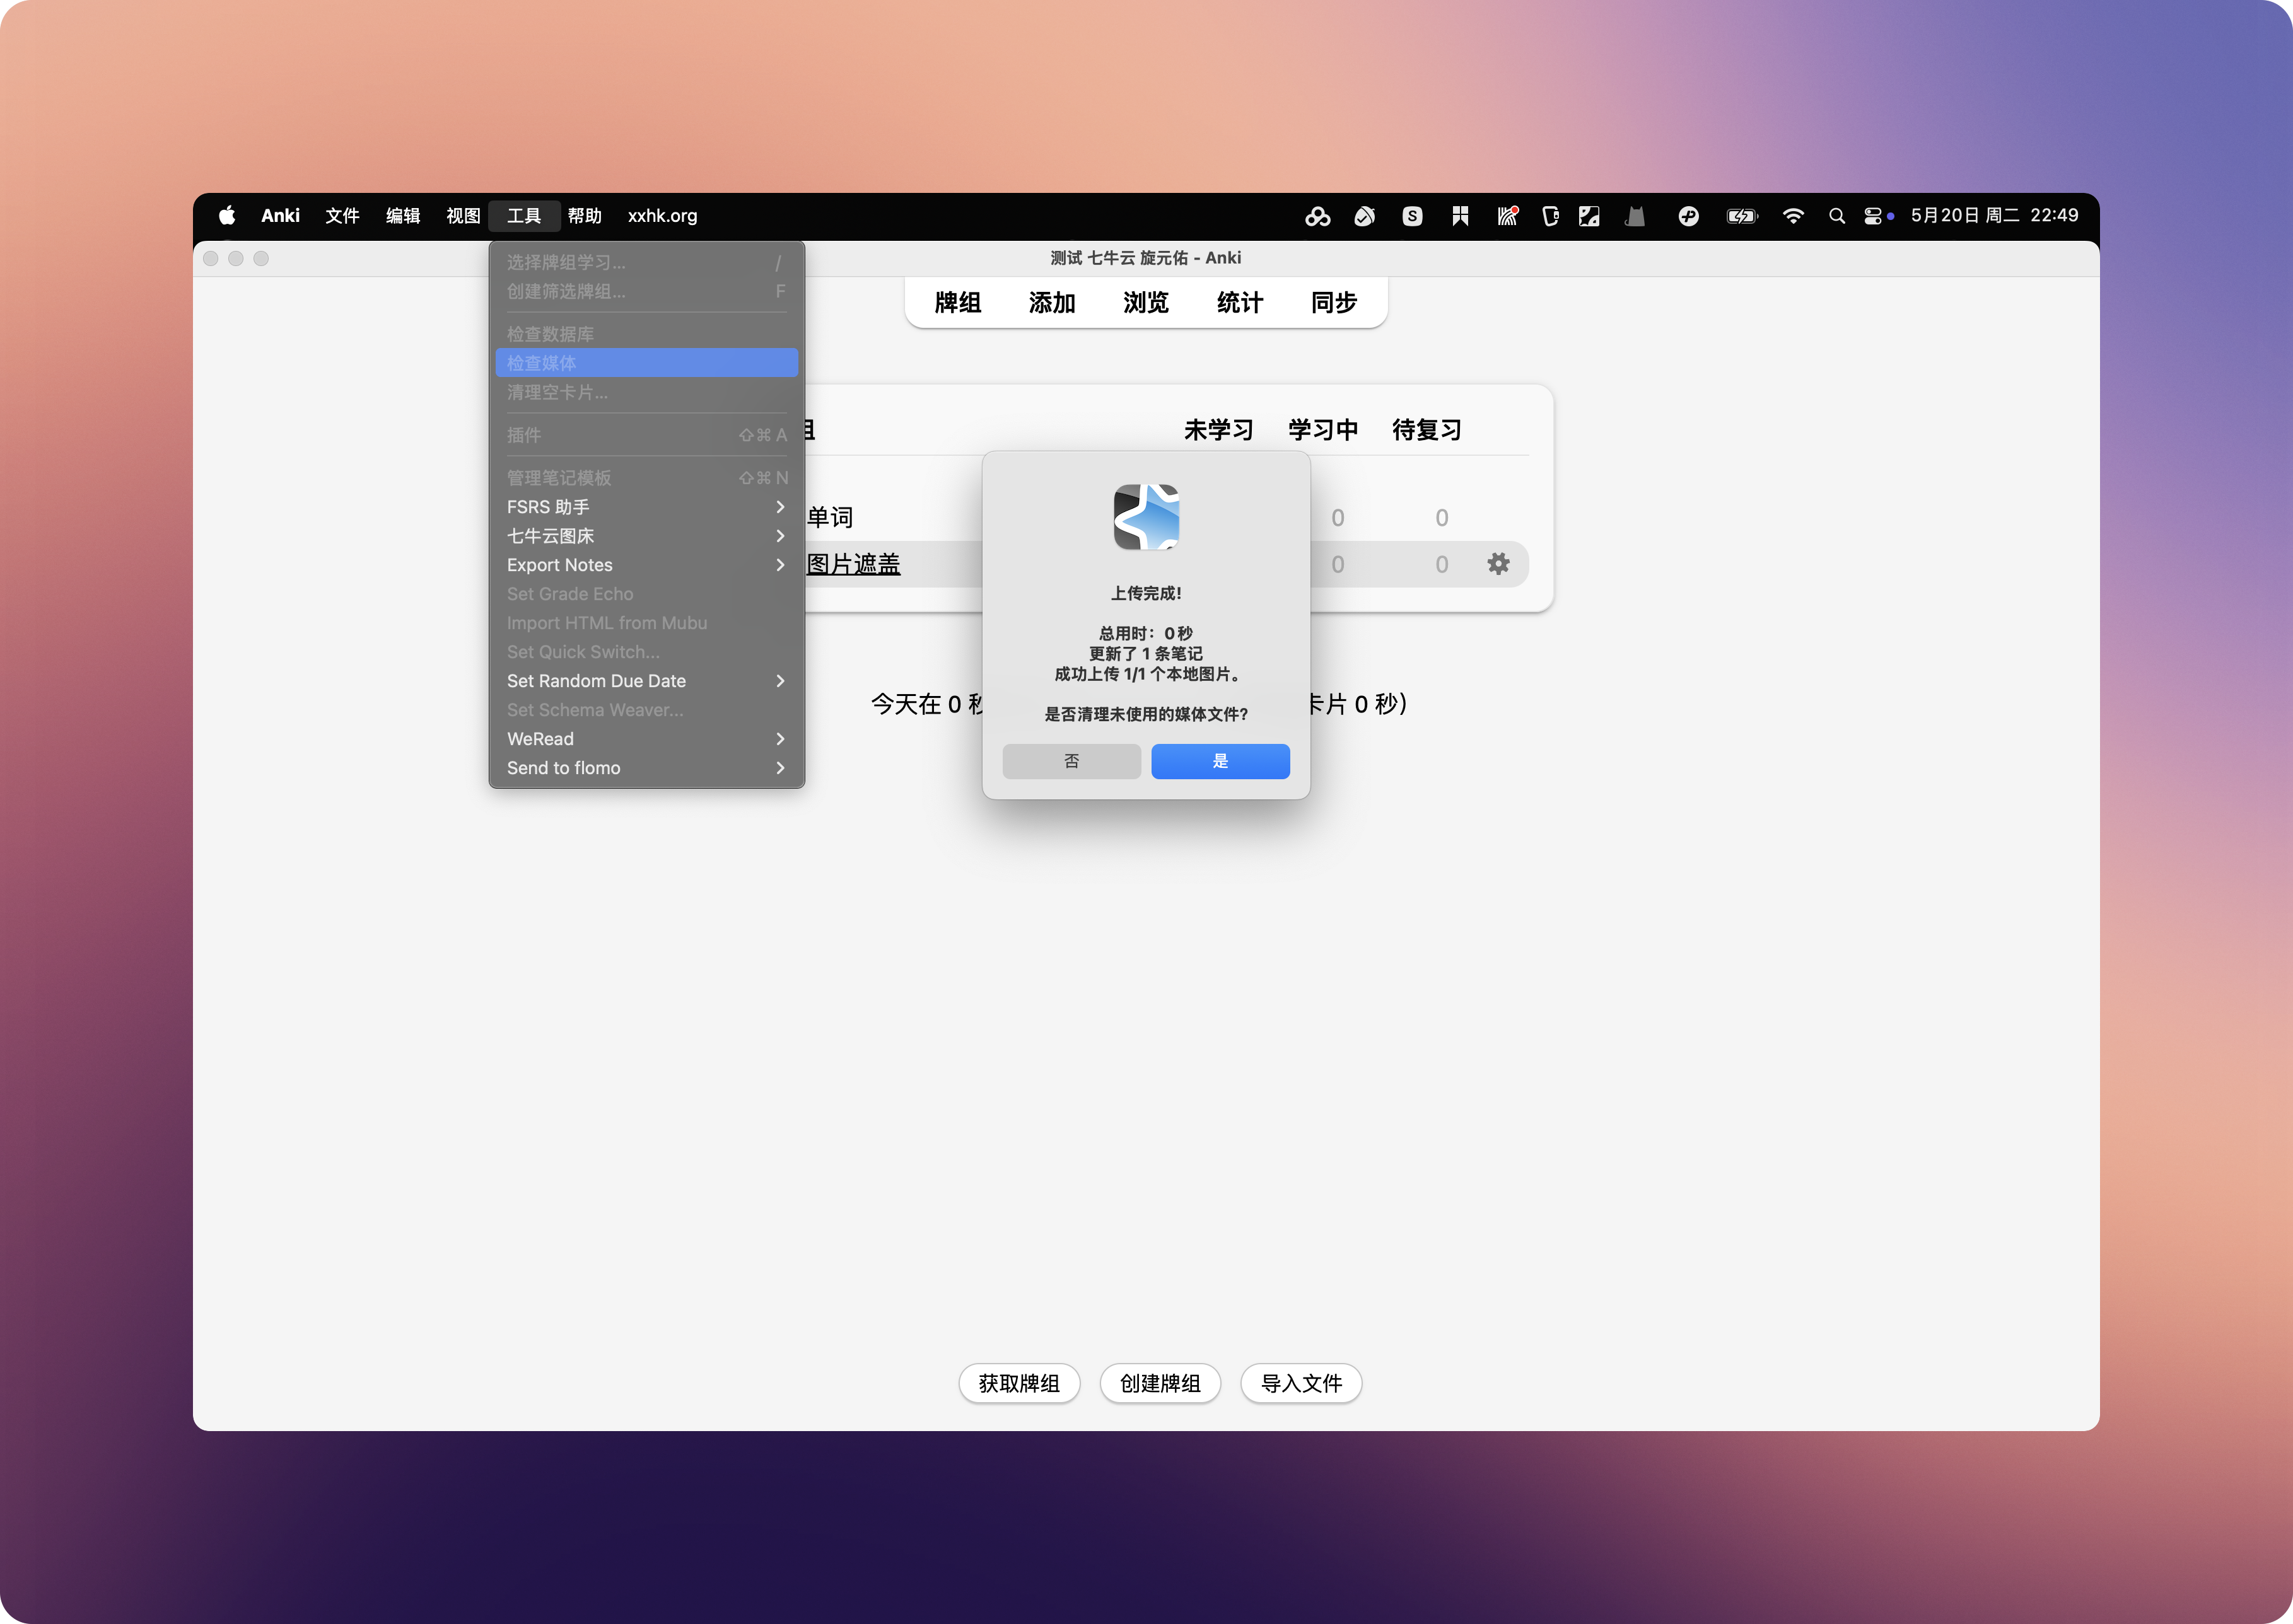Expand the FSRS 助手 submenu
The width and height of the screenshot is (2293, 1624).
pos(646,507)
